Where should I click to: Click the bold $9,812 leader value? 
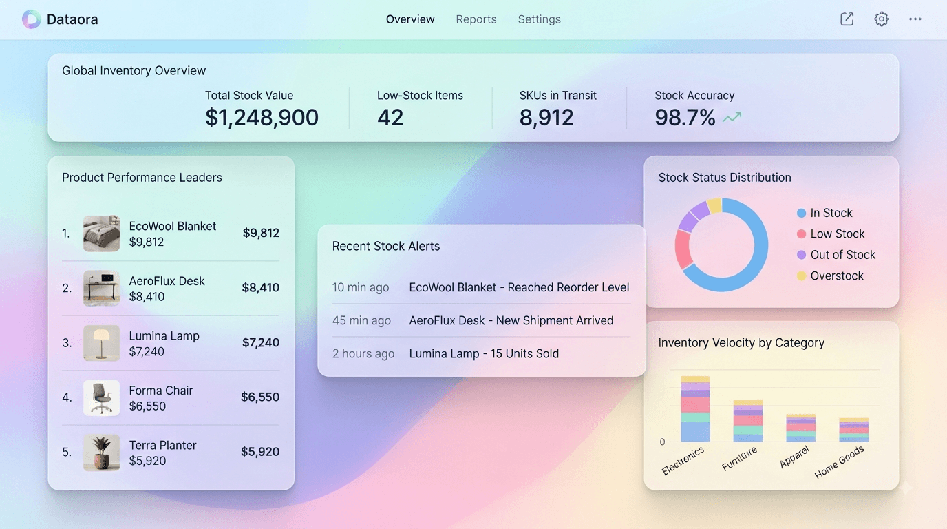click(x=261, y=233)
